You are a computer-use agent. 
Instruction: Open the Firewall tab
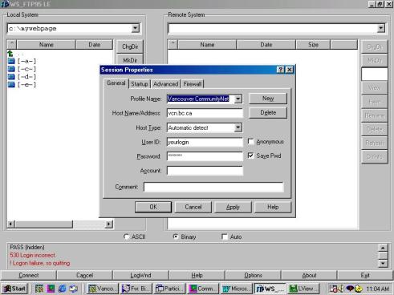pyautogui.click(x=193, y=84)
